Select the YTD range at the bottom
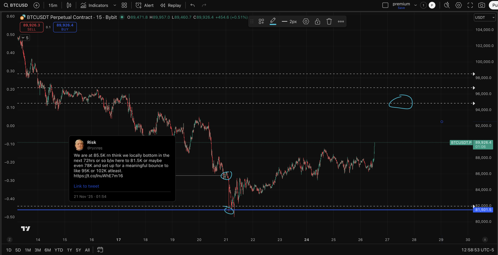 [59, 250]
